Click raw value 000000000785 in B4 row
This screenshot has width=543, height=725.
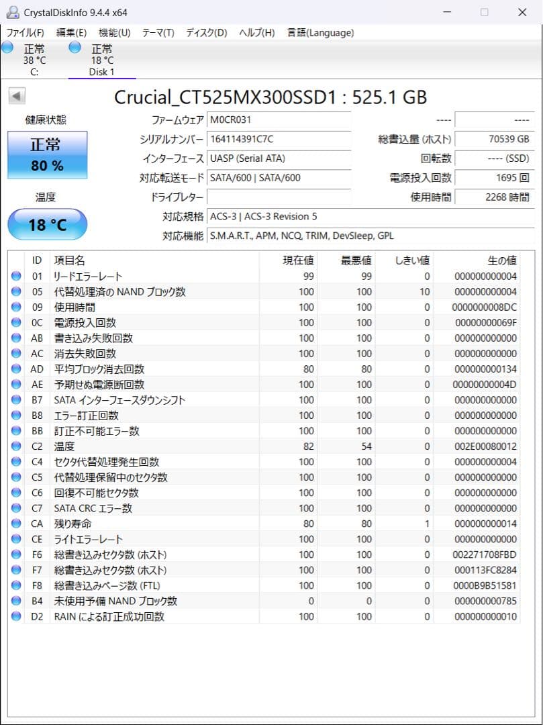pos(486,601)
